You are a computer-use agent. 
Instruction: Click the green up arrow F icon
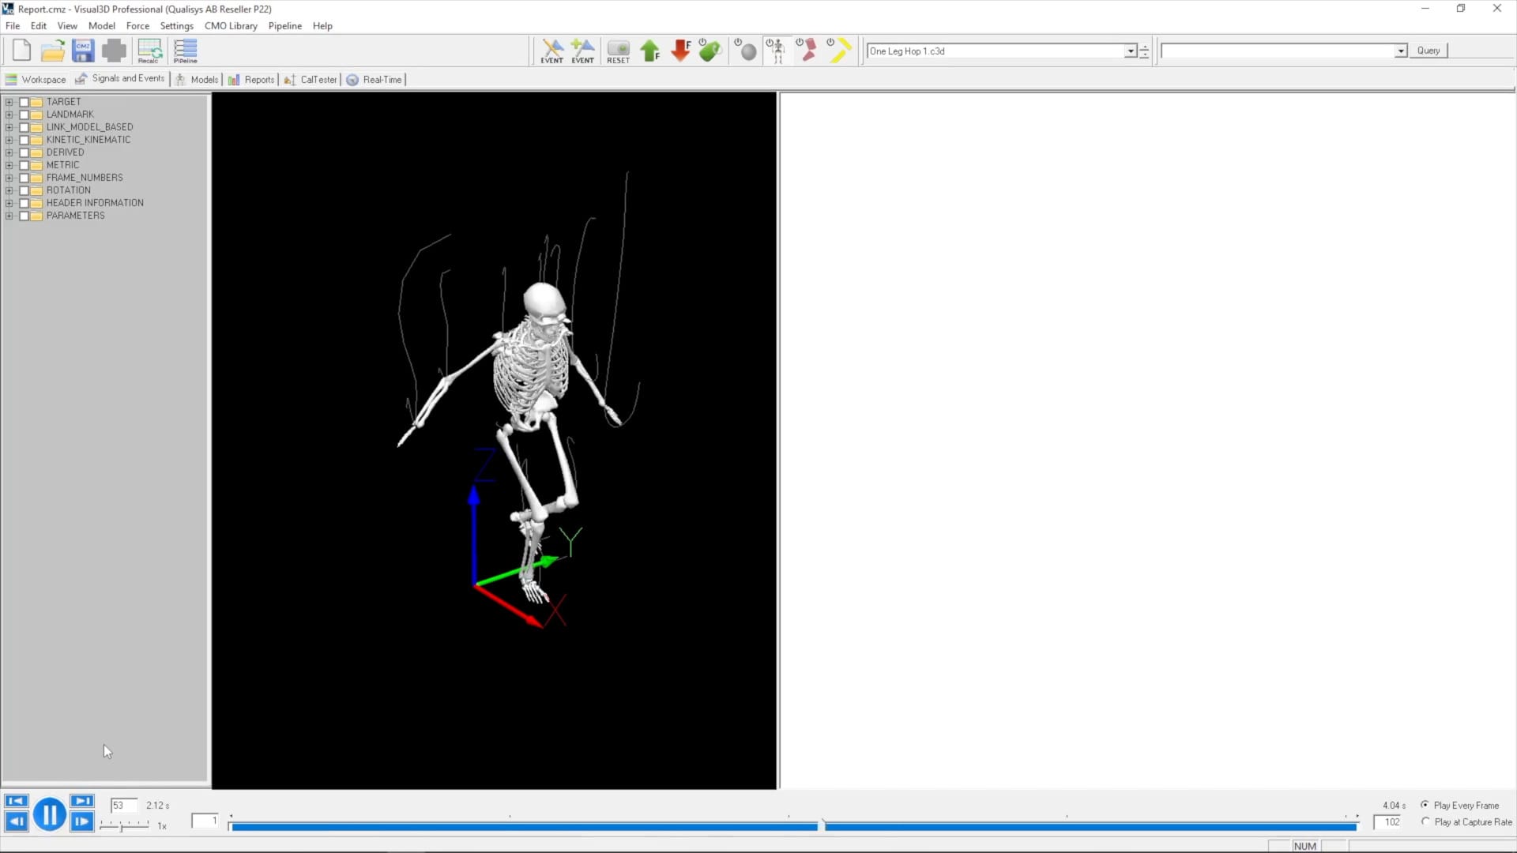(650, 51)
